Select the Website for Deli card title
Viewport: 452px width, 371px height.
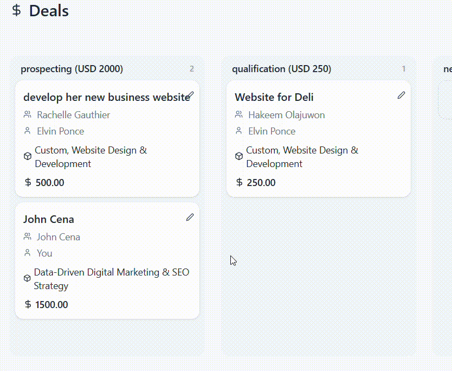click(x=274, y=97)
